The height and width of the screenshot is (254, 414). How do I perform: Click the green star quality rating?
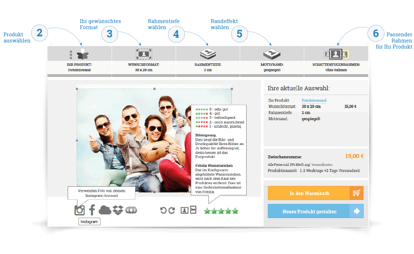(x=221, y=211)
